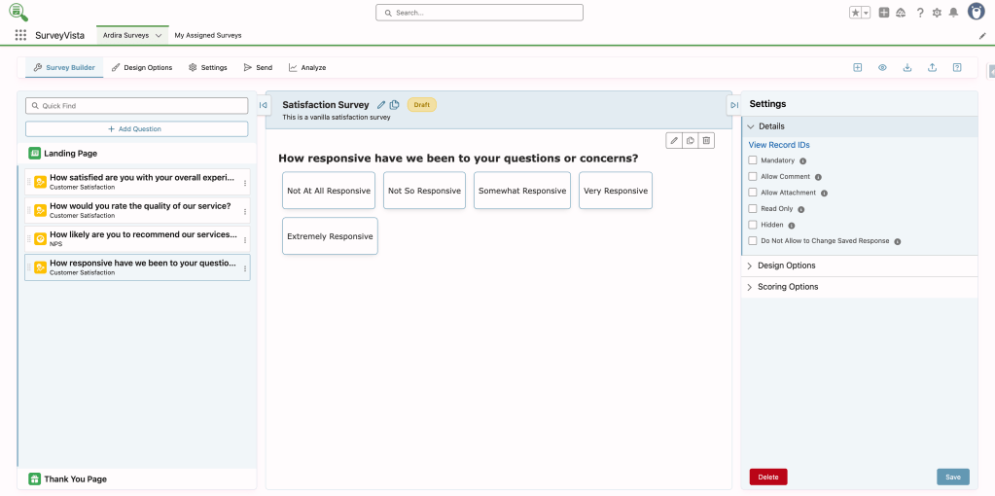Switch to the Survey Builder tab

64,67
